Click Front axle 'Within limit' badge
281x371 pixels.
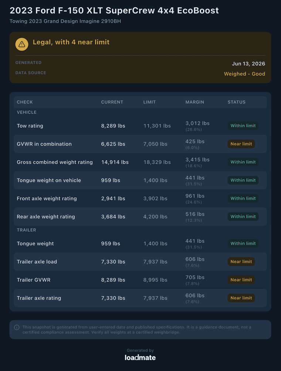[243, 198]
